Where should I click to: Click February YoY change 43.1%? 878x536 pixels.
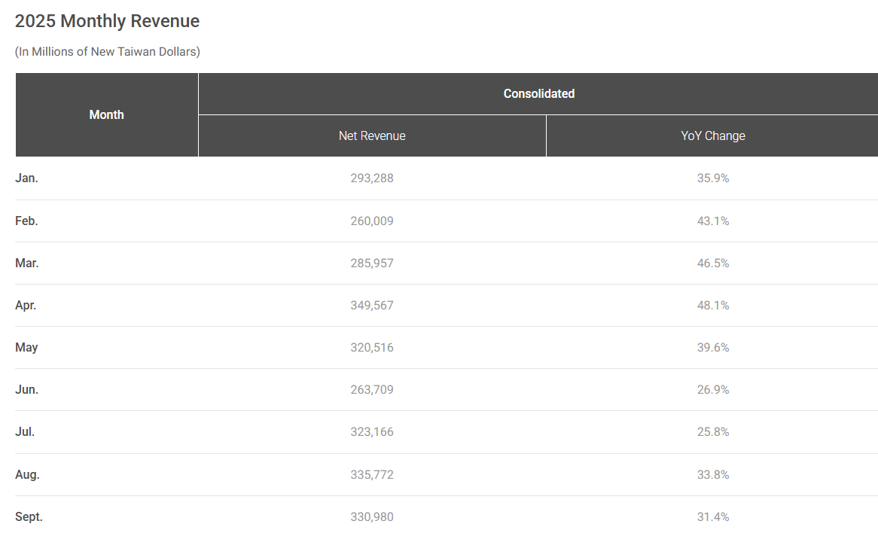click(x=713, y=221)
